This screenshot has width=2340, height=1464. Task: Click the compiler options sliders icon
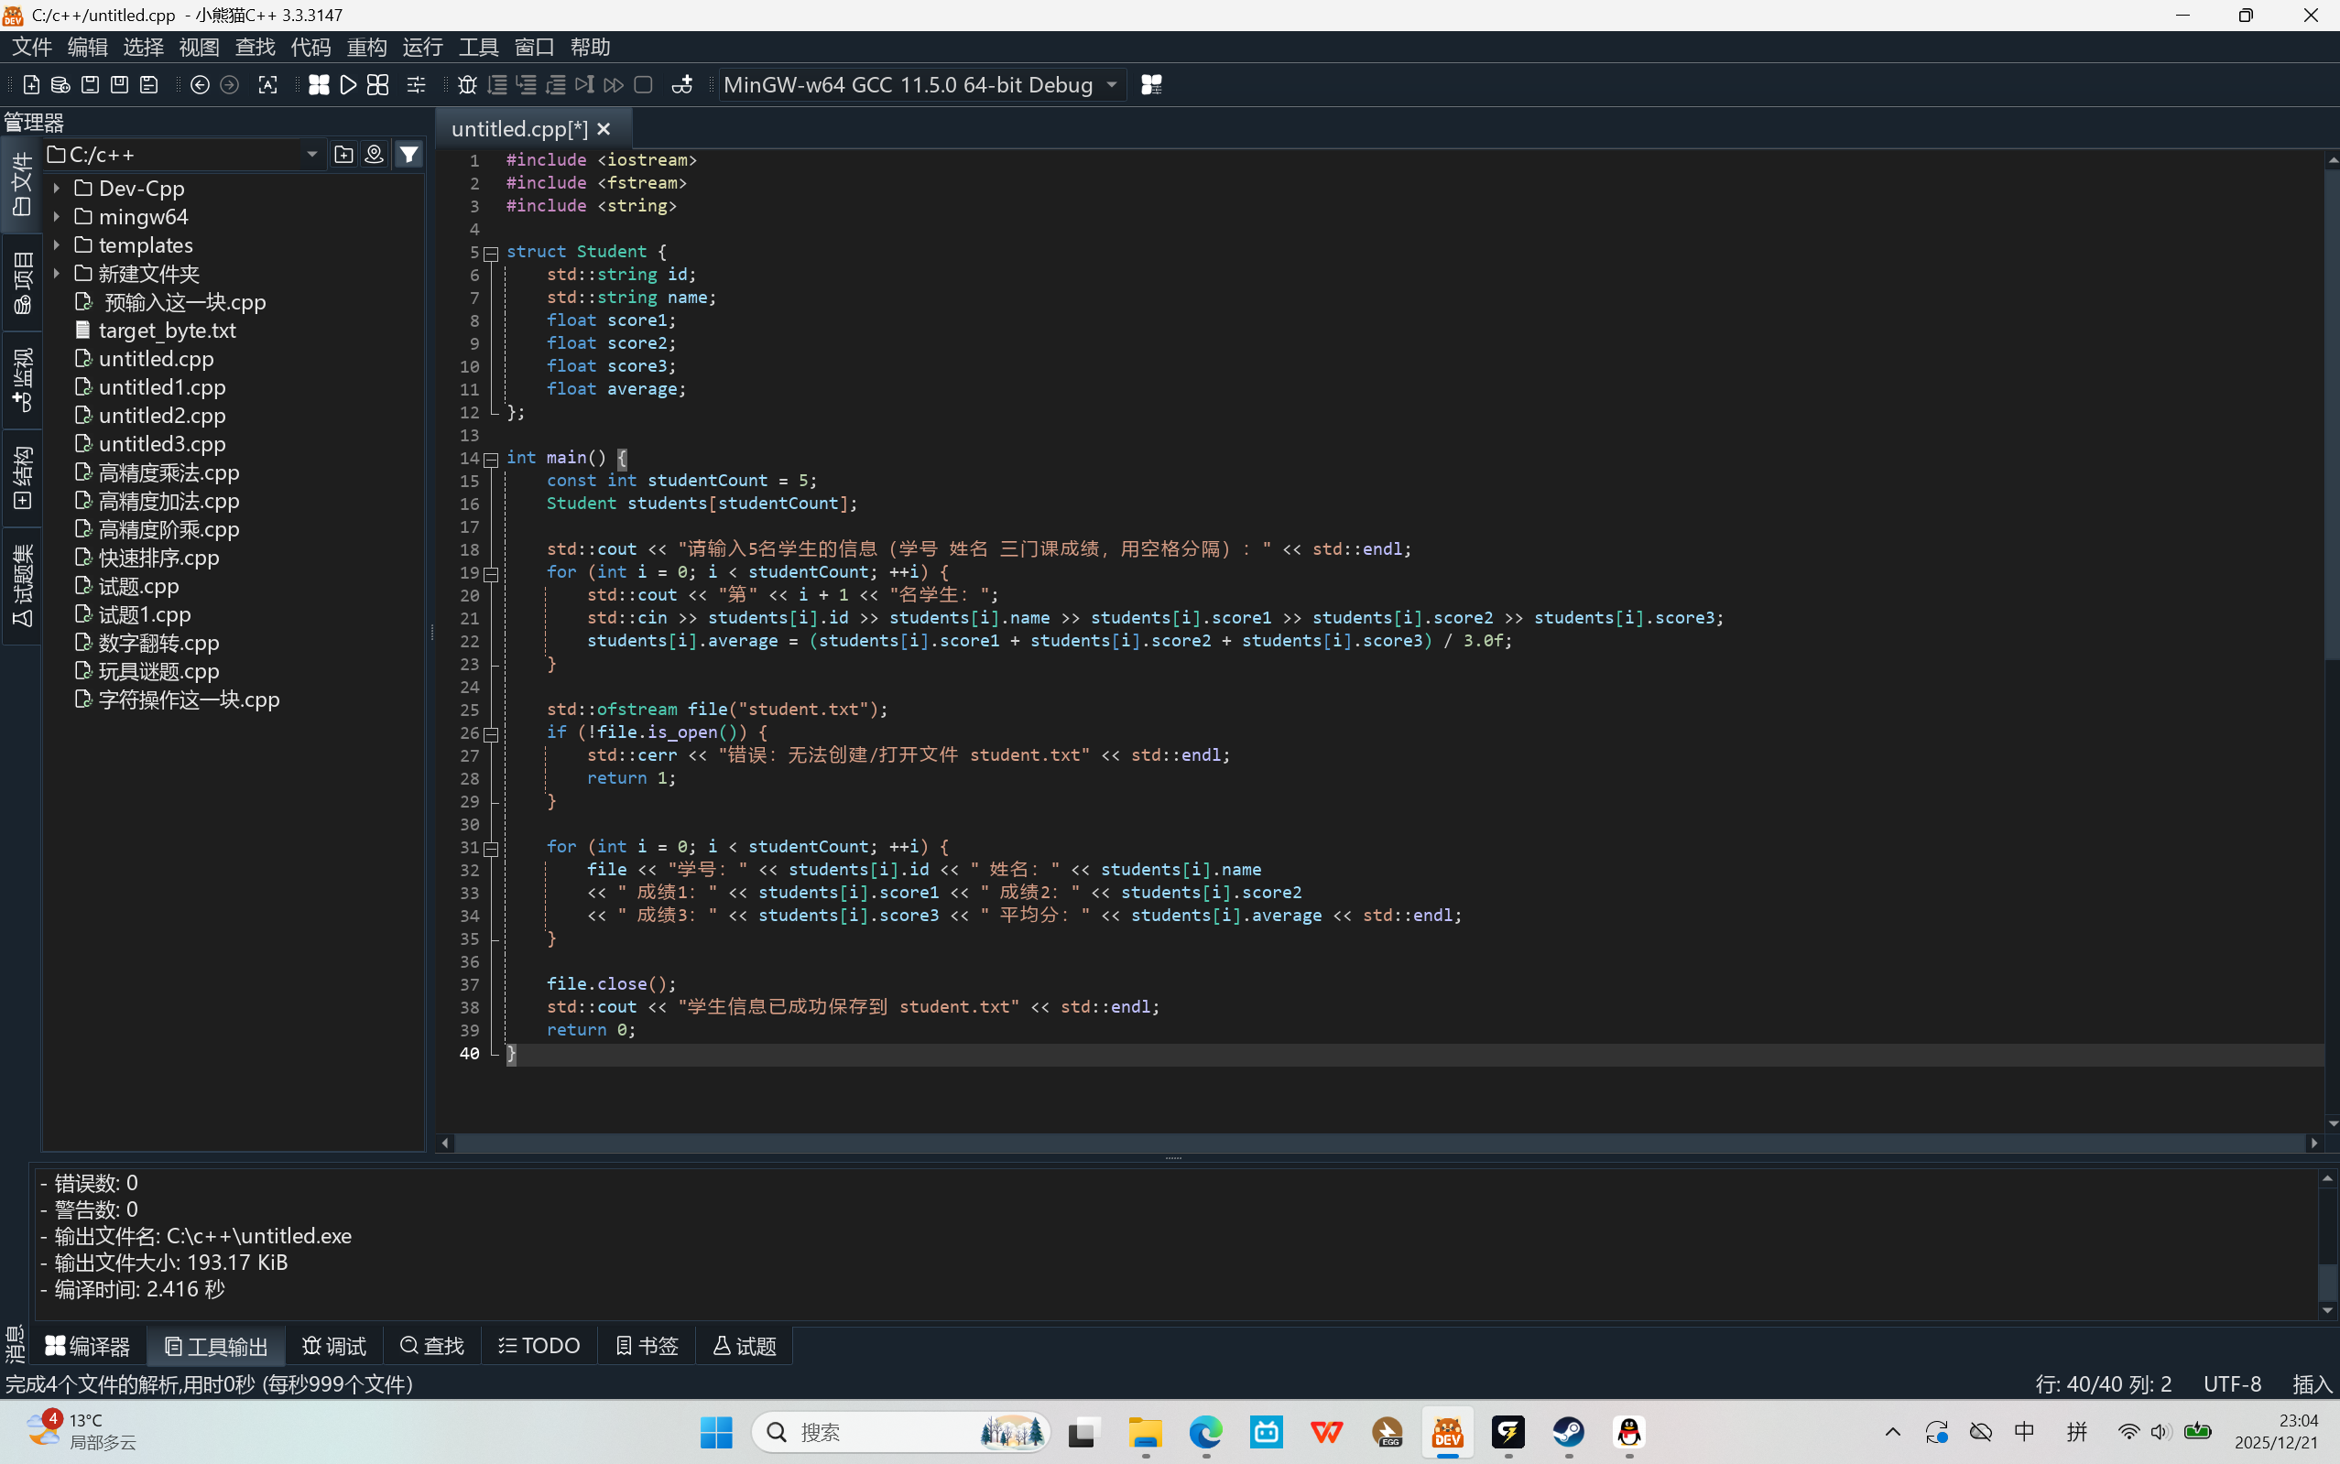tap(416, 85)
